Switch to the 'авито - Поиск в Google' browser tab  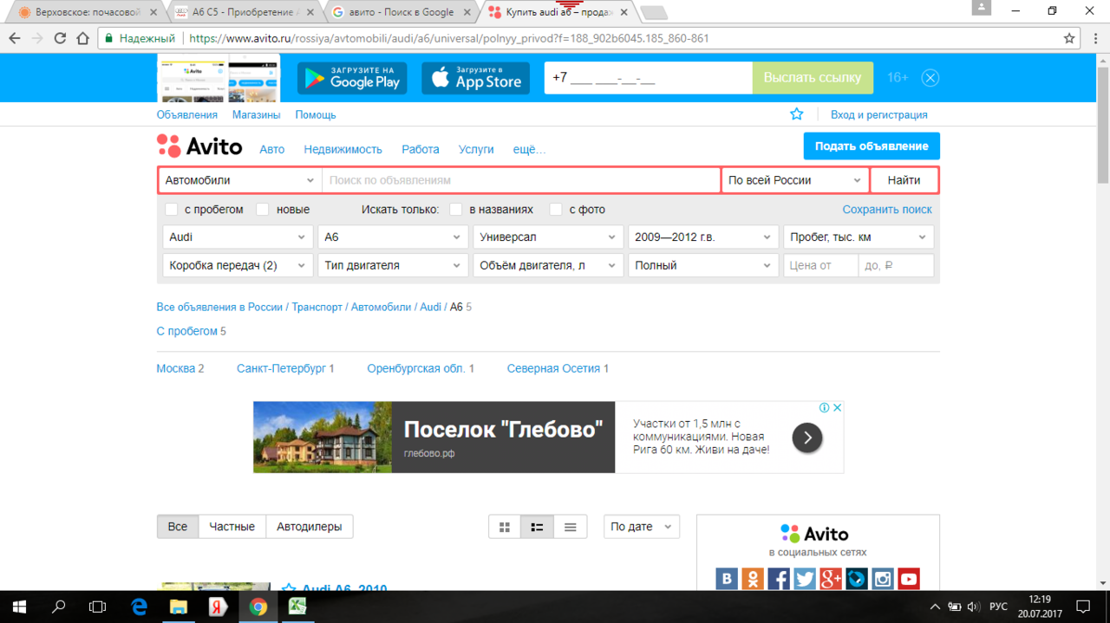pos(401,12)
